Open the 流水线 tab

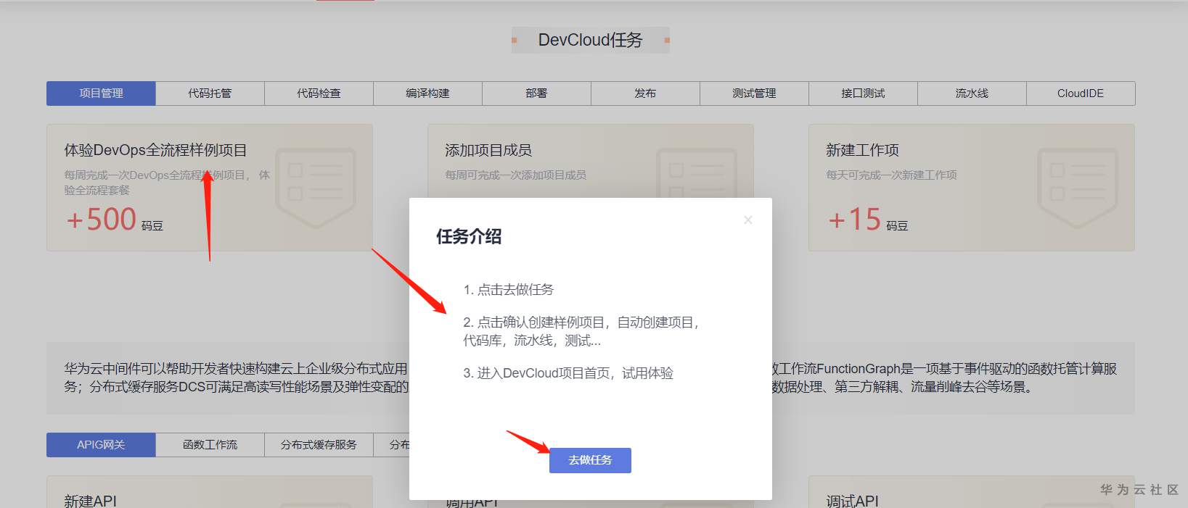pos(972,93)
